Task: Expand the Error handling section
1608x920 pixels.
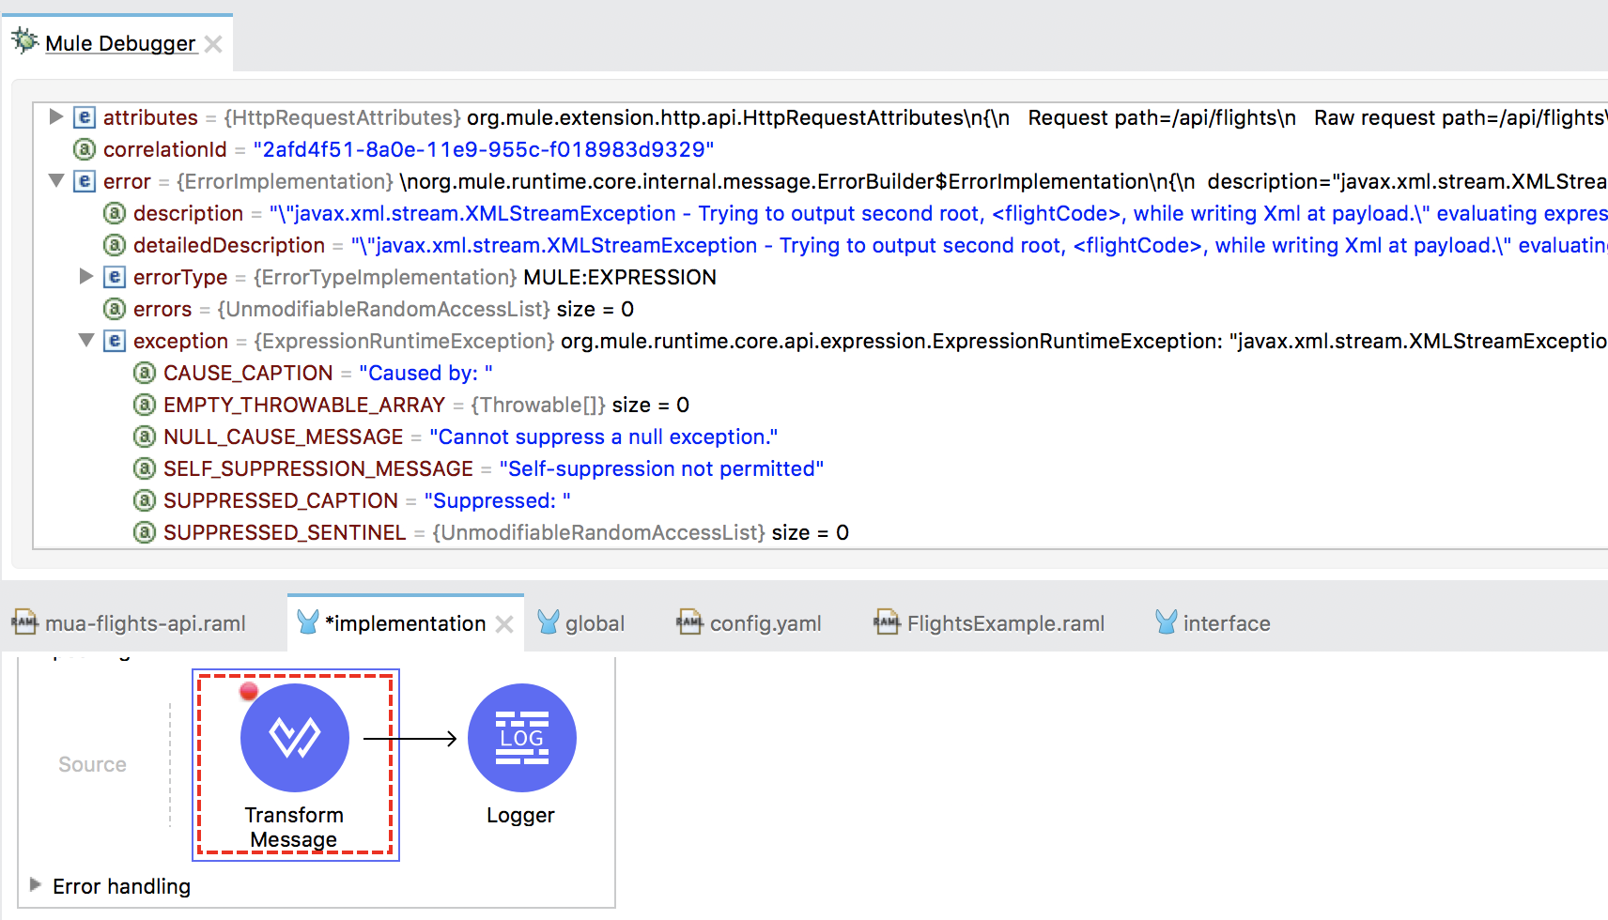Action: point(36,884)
